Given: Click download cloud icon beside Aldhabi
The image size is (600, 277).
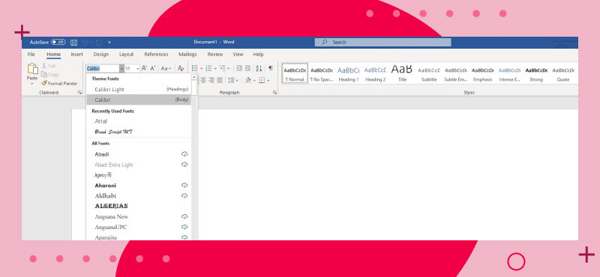Looking at the screenshot, I should (x=184, y=195).
